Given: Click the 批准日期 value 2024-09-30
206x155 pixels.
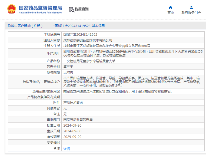Looking at the screenshot, I should pos(72,126).
